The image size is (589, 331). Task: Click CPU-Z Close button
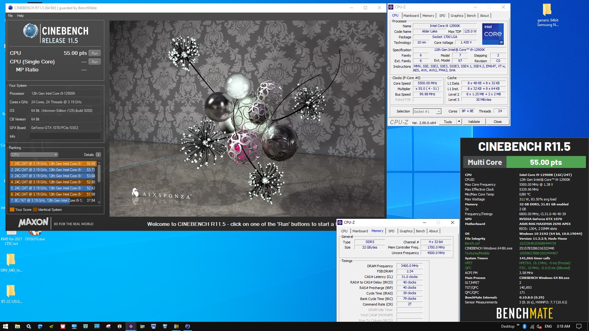pos(498,122)
